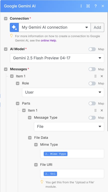Click the lightbulb hint under File URI
The image size is (108, 192).
[42, 182]
